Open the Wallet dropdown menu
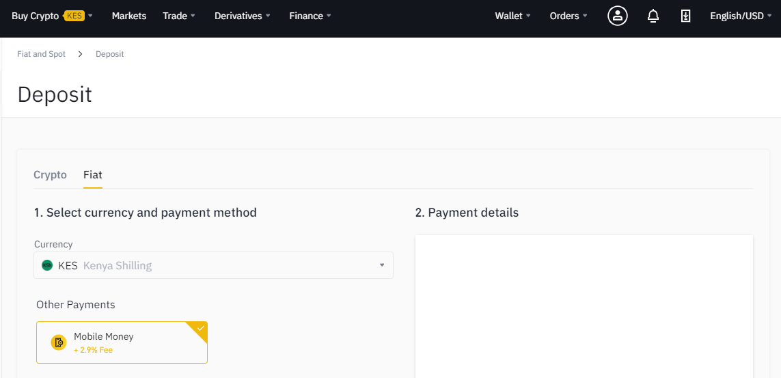Viewport: 781px width, 378px height. tap(512, 16)
